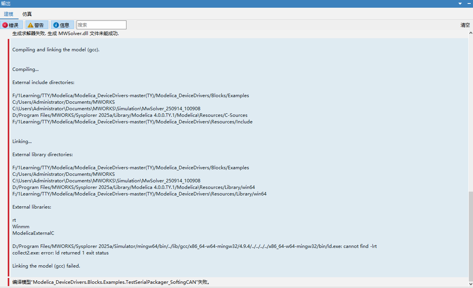
Task: Click the vertical scrollbar thumb
Action: (471, 236)
